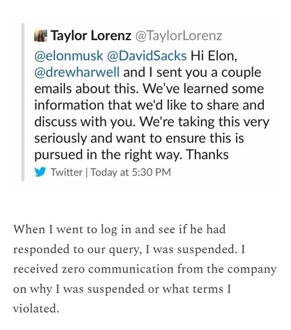Click the final word "violated."
This screenshot has width=291, height=330.
point(35,309)
